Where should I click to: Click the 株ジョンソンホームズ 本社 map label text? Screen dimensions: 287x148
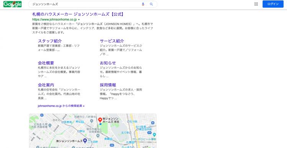click(111, 120)
